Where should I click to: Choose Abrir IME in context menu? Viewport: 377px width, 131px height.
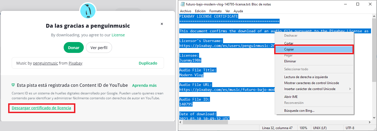tap(314, 97)
